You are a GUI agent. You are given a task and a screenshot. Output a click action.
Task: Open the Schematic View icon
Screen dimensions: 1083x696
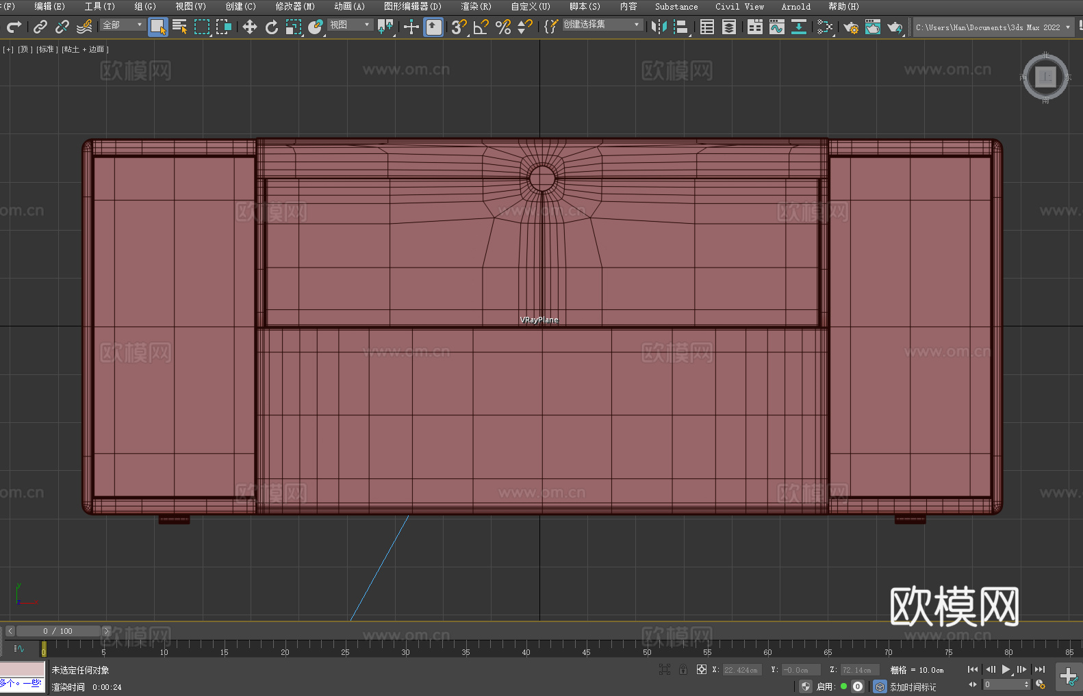[x=825, y=27]
